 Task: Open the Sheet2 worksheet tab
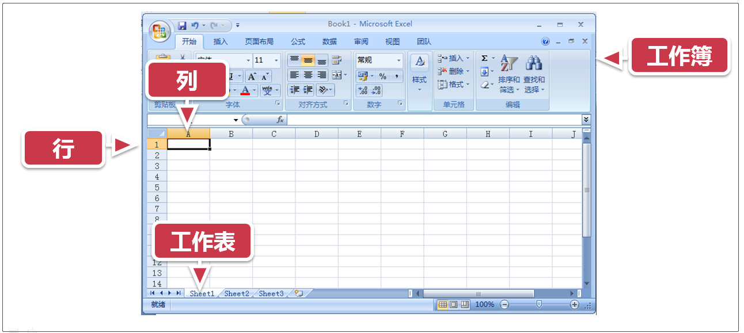pos(237,293)
